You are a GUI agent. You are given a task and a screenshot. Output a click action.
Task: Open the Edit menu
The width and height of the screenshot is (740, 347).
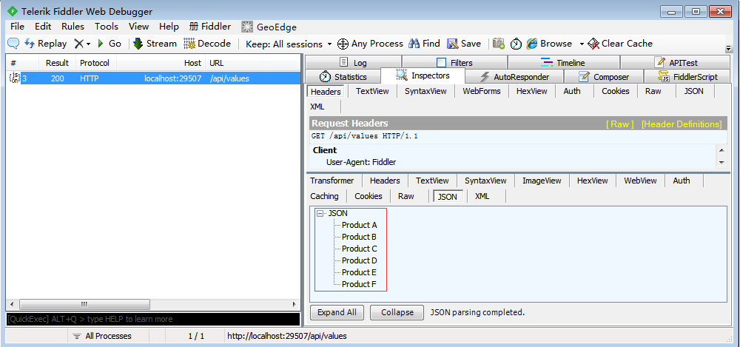click(x=43, y=27)
